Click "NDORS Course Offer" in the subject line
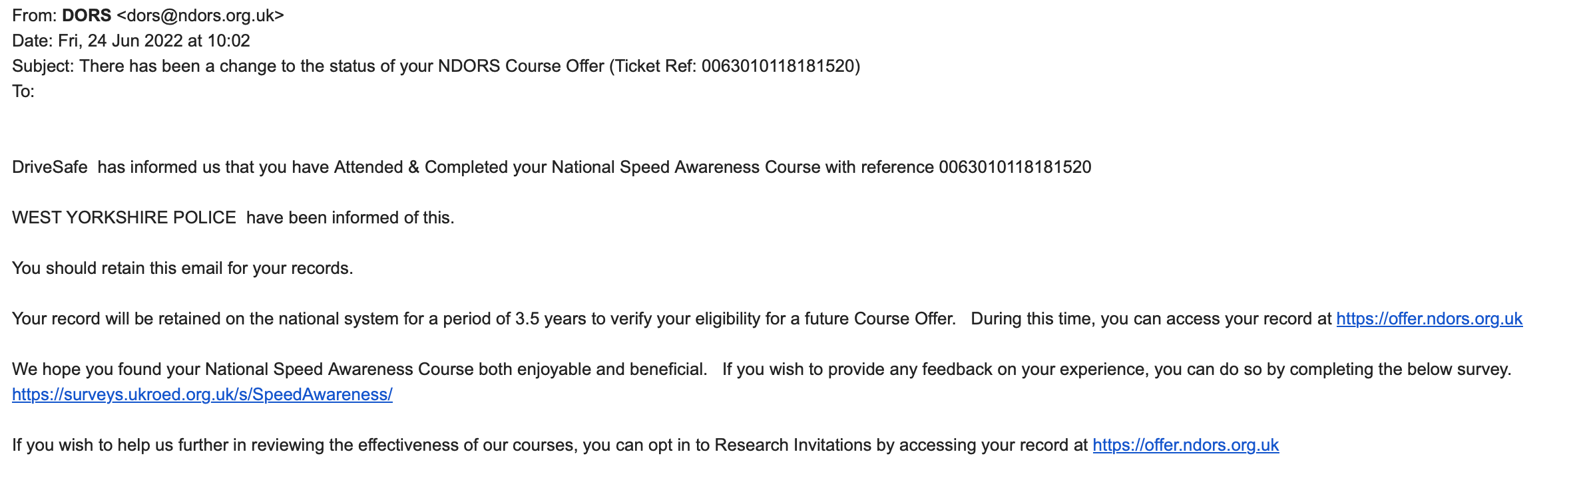 tap(521, 66)
